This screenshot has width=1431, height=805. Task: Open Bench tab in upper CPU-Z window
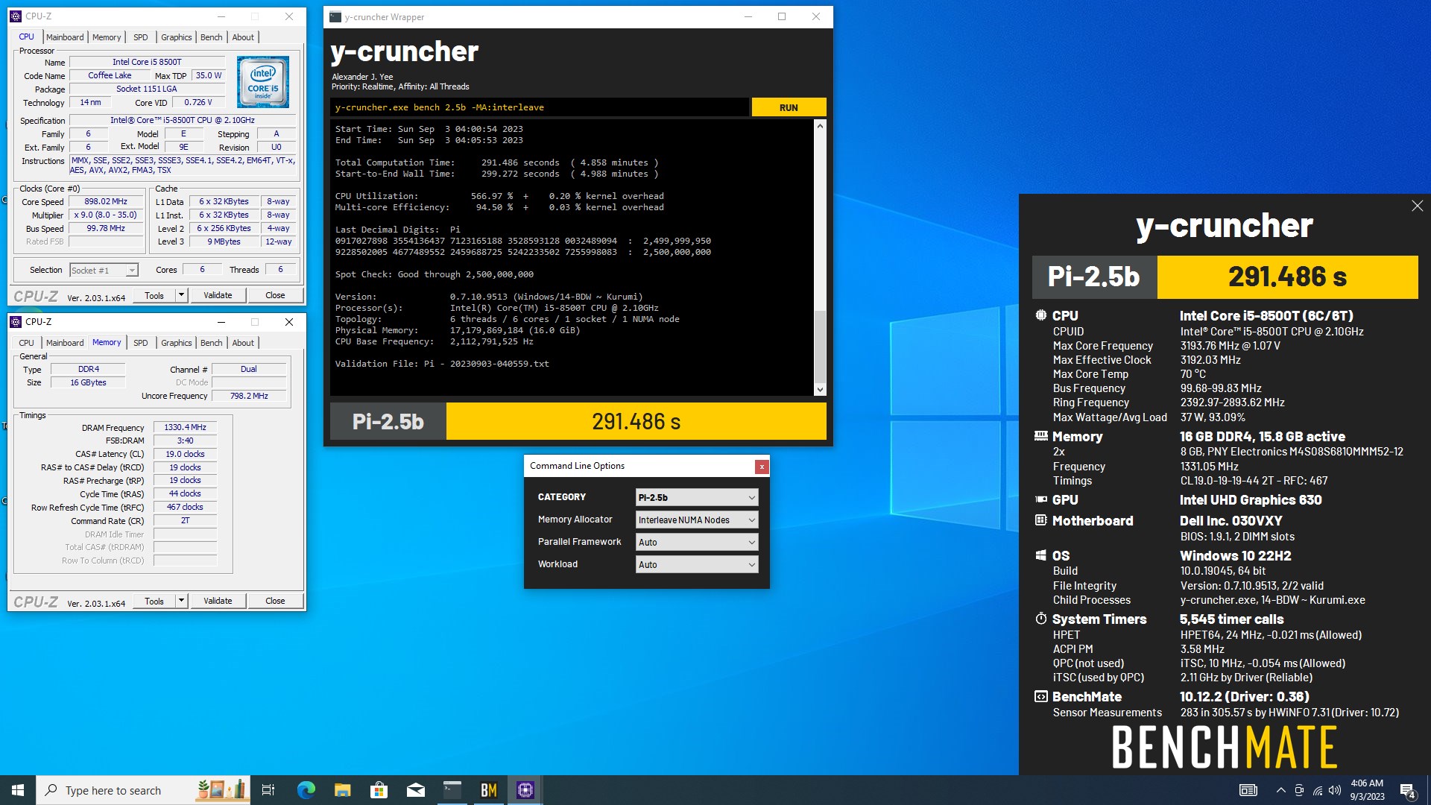[212, 37]
